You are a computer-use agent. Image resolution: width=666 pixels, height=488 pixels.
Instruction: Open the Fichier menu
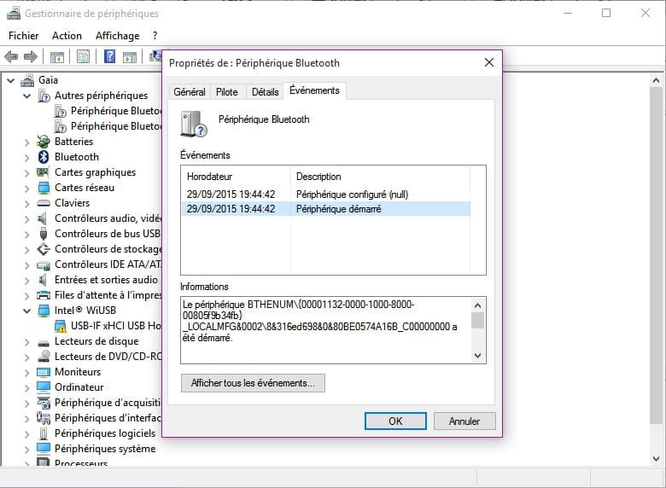click(x=23, y=36)
